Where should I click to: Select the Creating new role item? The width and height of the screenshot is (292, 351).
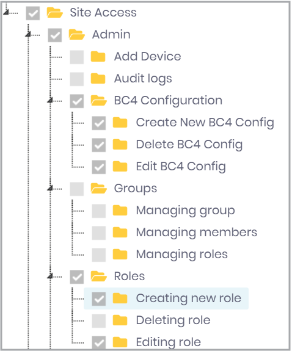(x=166, y=299)
